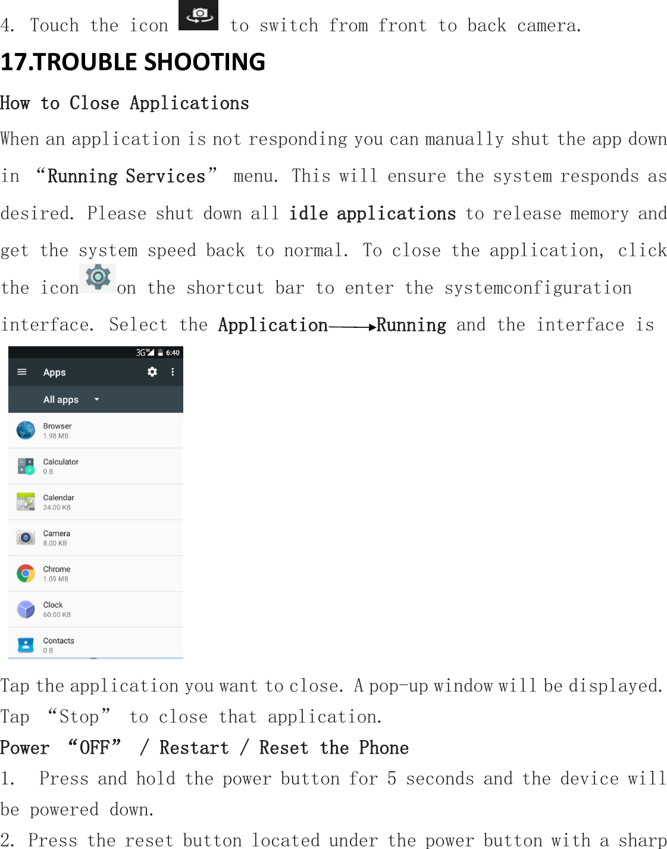Select the Browser globe icon
This screenshot has height=849, width=667.
click(x=25, y=430)
